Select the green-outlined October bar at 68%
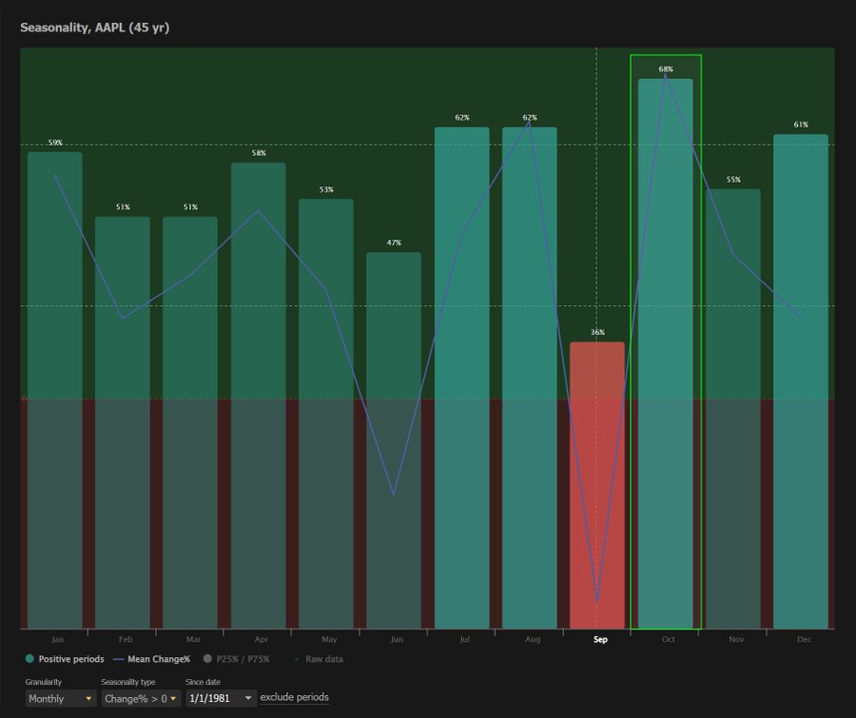The height and width of the screenshot is (718, 856). tap(667, 352)
